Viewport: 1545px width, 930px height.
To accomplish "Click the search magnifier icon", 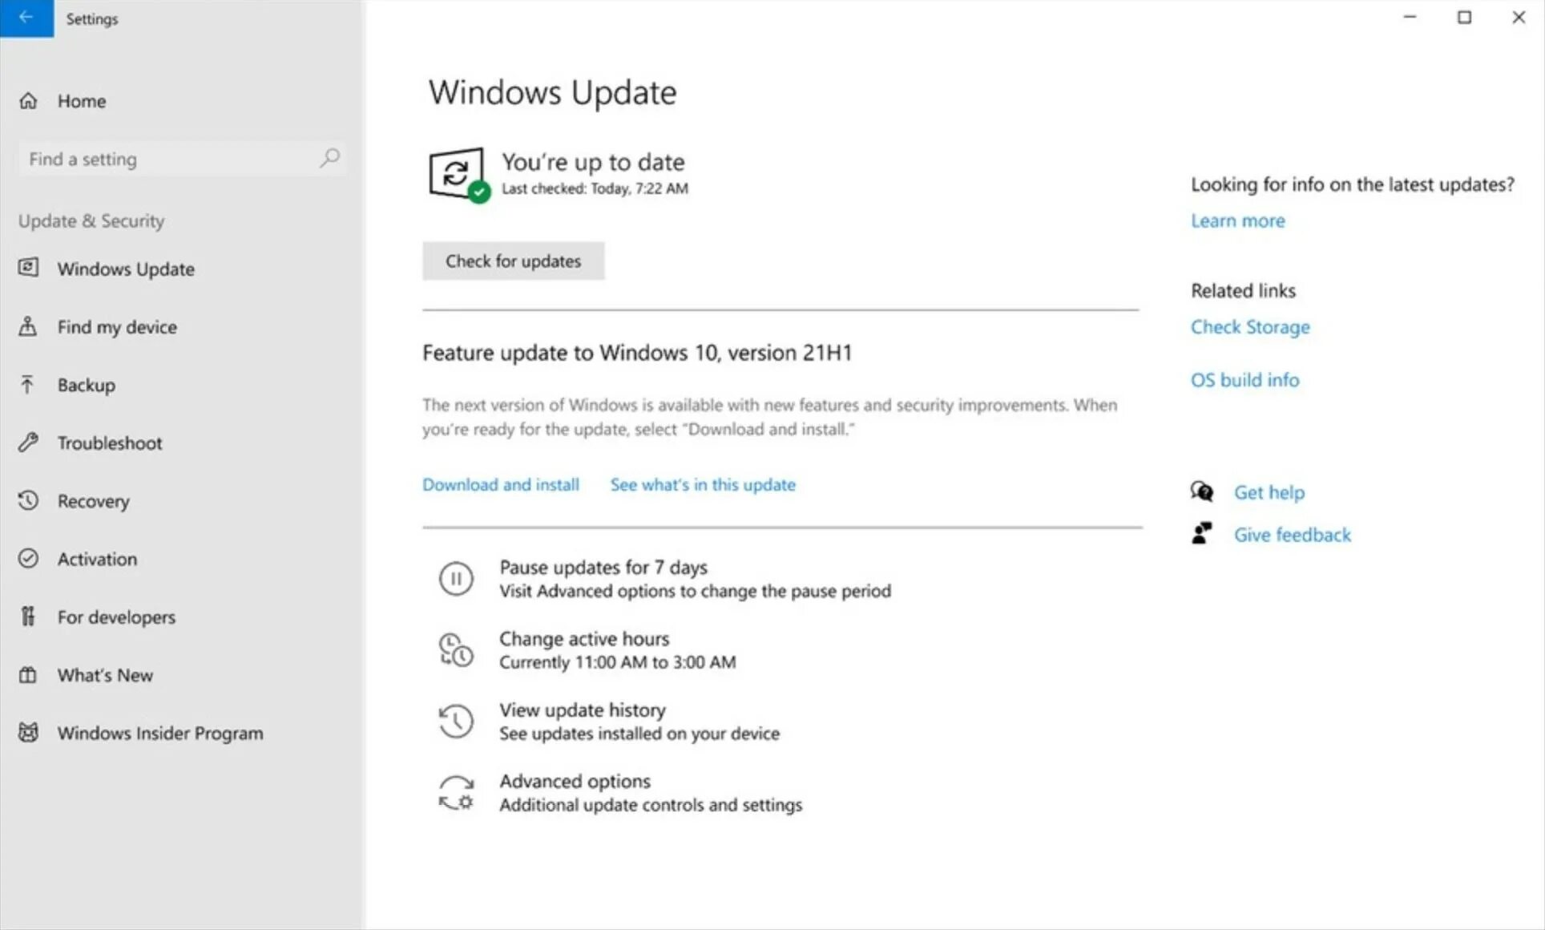I will pyautogui.click(x=329, y=158).
